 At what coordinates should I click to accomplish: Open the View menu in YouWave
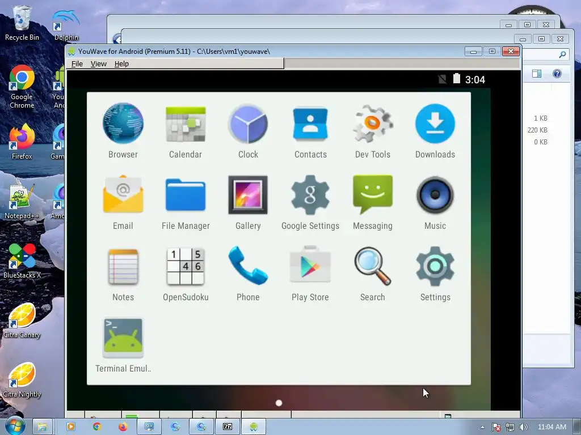coord(99,63)
